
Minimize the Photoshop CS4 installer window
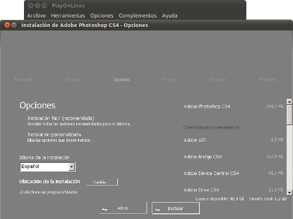13,25
